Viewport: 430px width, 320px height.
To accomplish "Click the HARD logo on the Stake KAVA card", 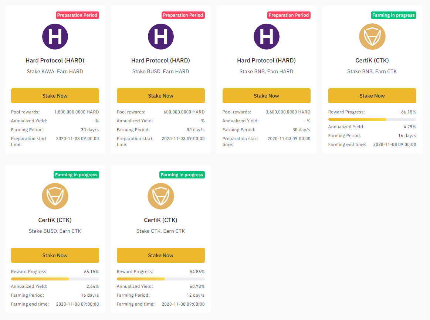I will [x=55, y=37].
